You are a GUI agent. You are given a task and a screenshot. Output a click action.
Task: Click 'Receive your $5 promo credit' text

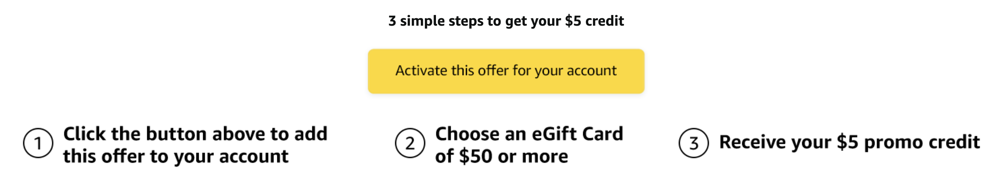(849, 142)
